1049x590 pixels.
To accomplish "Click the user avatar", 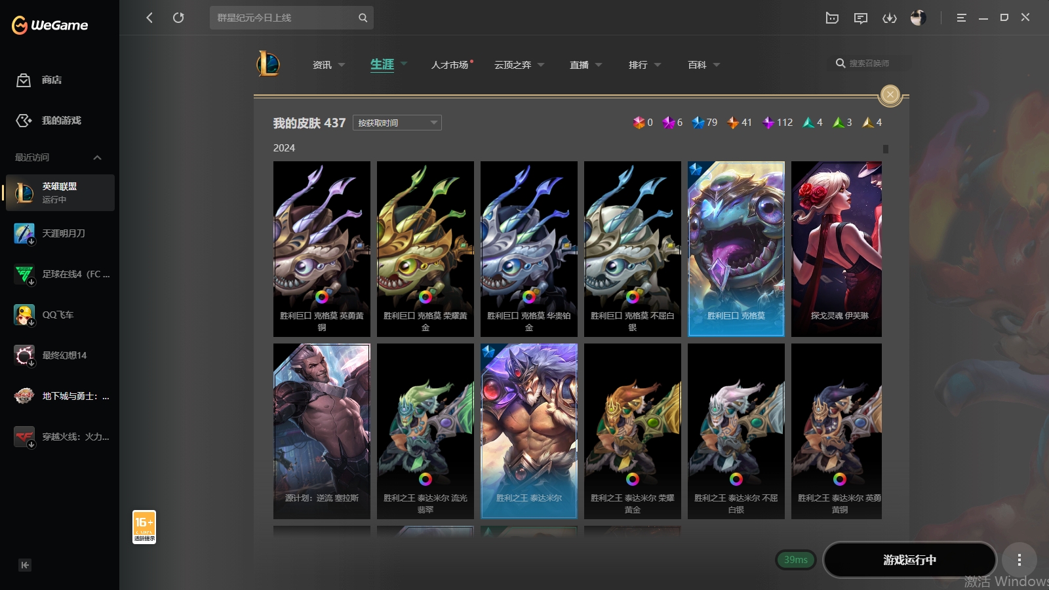I will click(x=919, y=18).
